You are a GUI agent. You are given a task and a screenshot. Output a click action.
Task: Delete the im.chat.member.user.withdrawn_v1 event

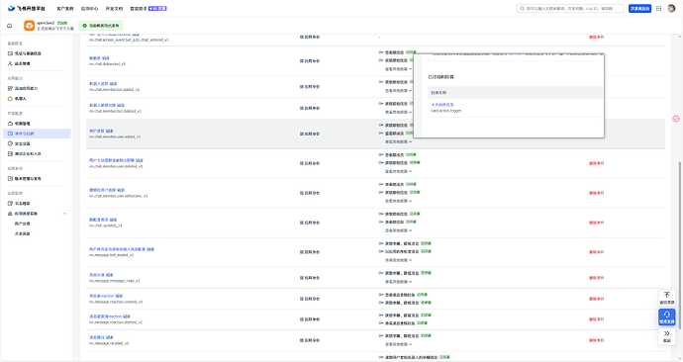(x=596, y=193)
